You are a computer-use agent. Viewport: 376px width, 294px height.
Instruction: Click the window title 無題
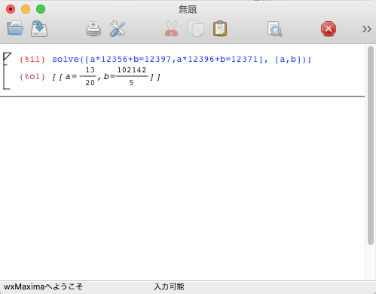click(188, 9)
